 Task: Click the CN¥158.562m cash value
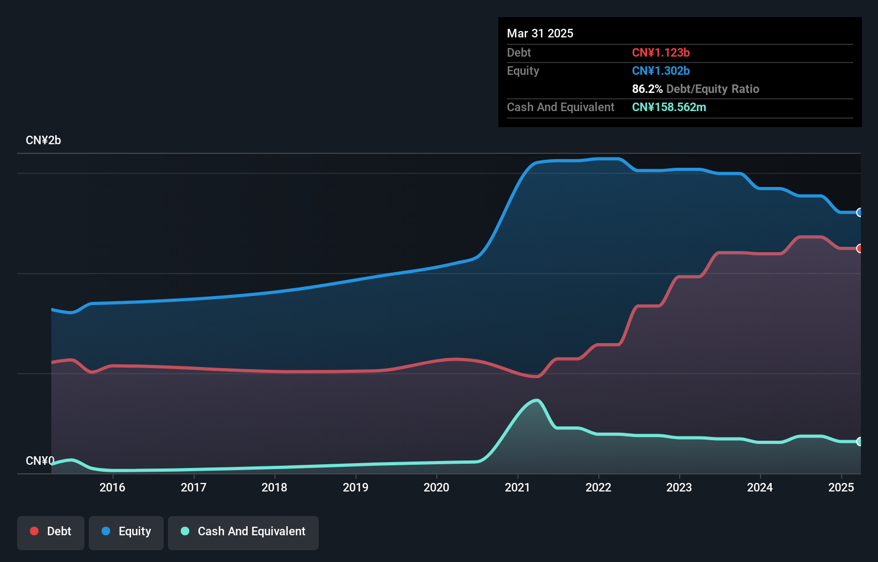(669, 107)
